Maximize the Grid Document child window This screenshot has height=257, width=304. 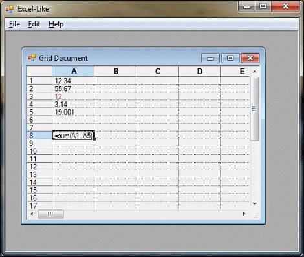pyautogui.click(x=230, y=58)
